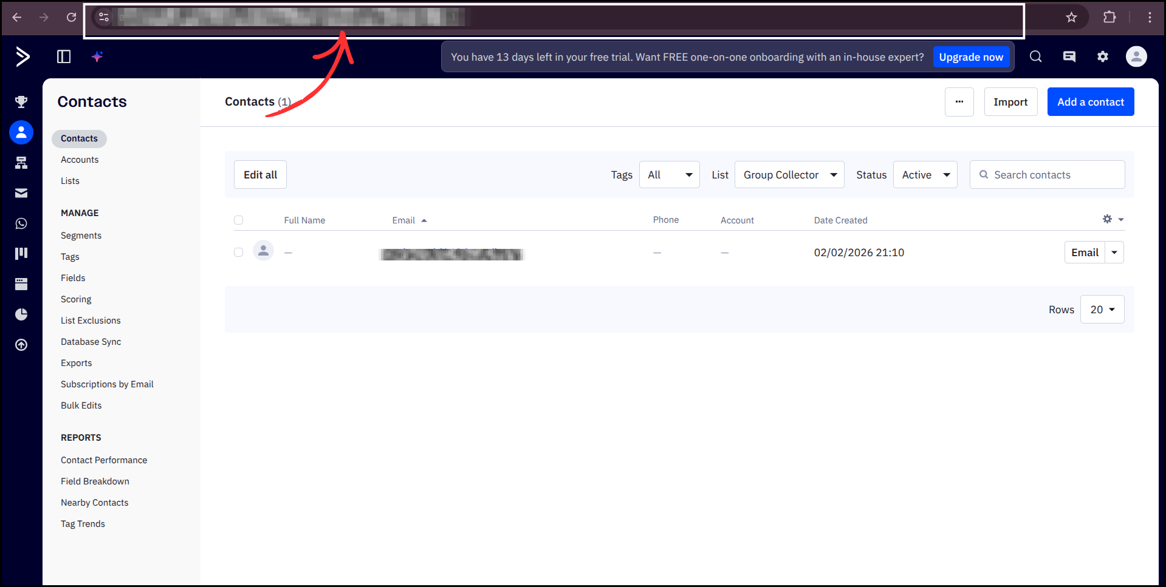Open the List dropdown showing Group Collector
The image size is (1166, 587).
click(789, 174)
